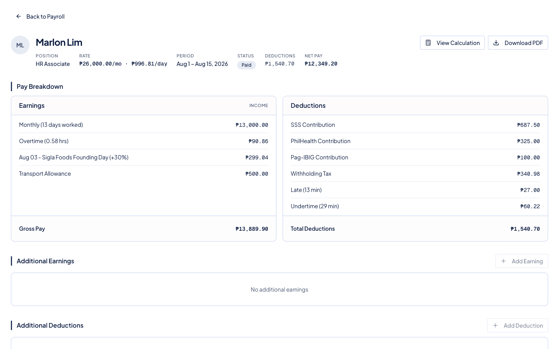
Task: Click the Paid status badge
Action: [x=247, y=65]
